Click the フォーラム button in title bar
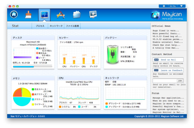This screenshot has width=194, height=128. [x=172, y=6]
